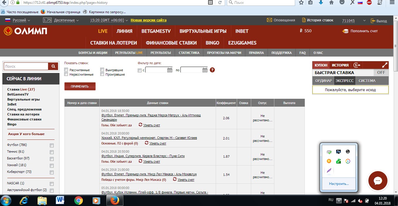Open the ФИНАНСОВЫЕ СТАВКИ menu item
The width and height of the screenshot is (398, 206).
171,43
